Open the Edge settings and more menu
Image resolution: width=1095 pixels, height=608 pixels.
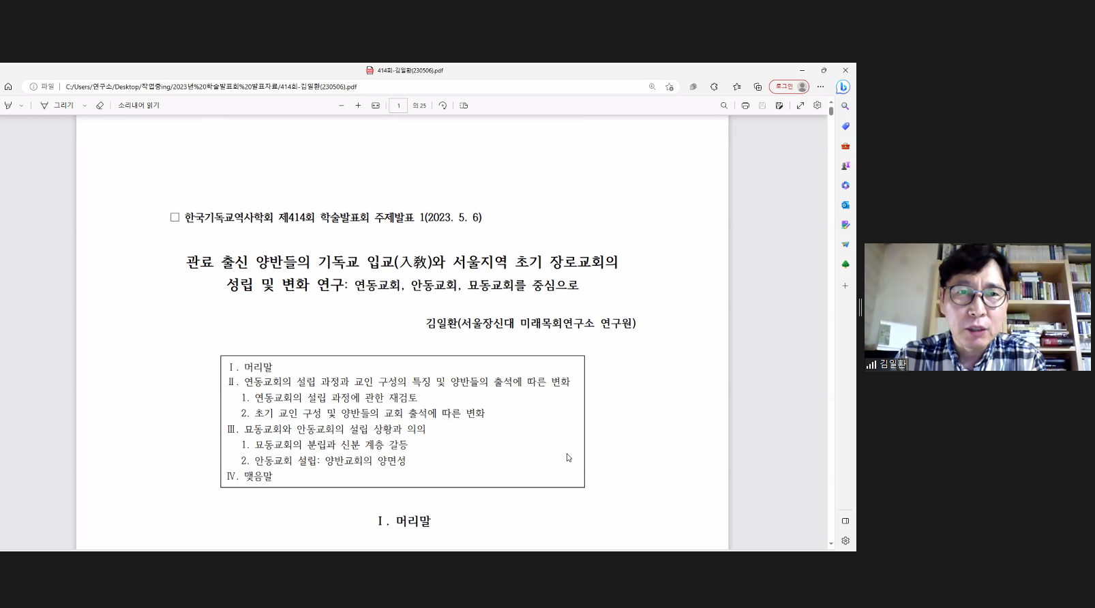coord(821,87)
